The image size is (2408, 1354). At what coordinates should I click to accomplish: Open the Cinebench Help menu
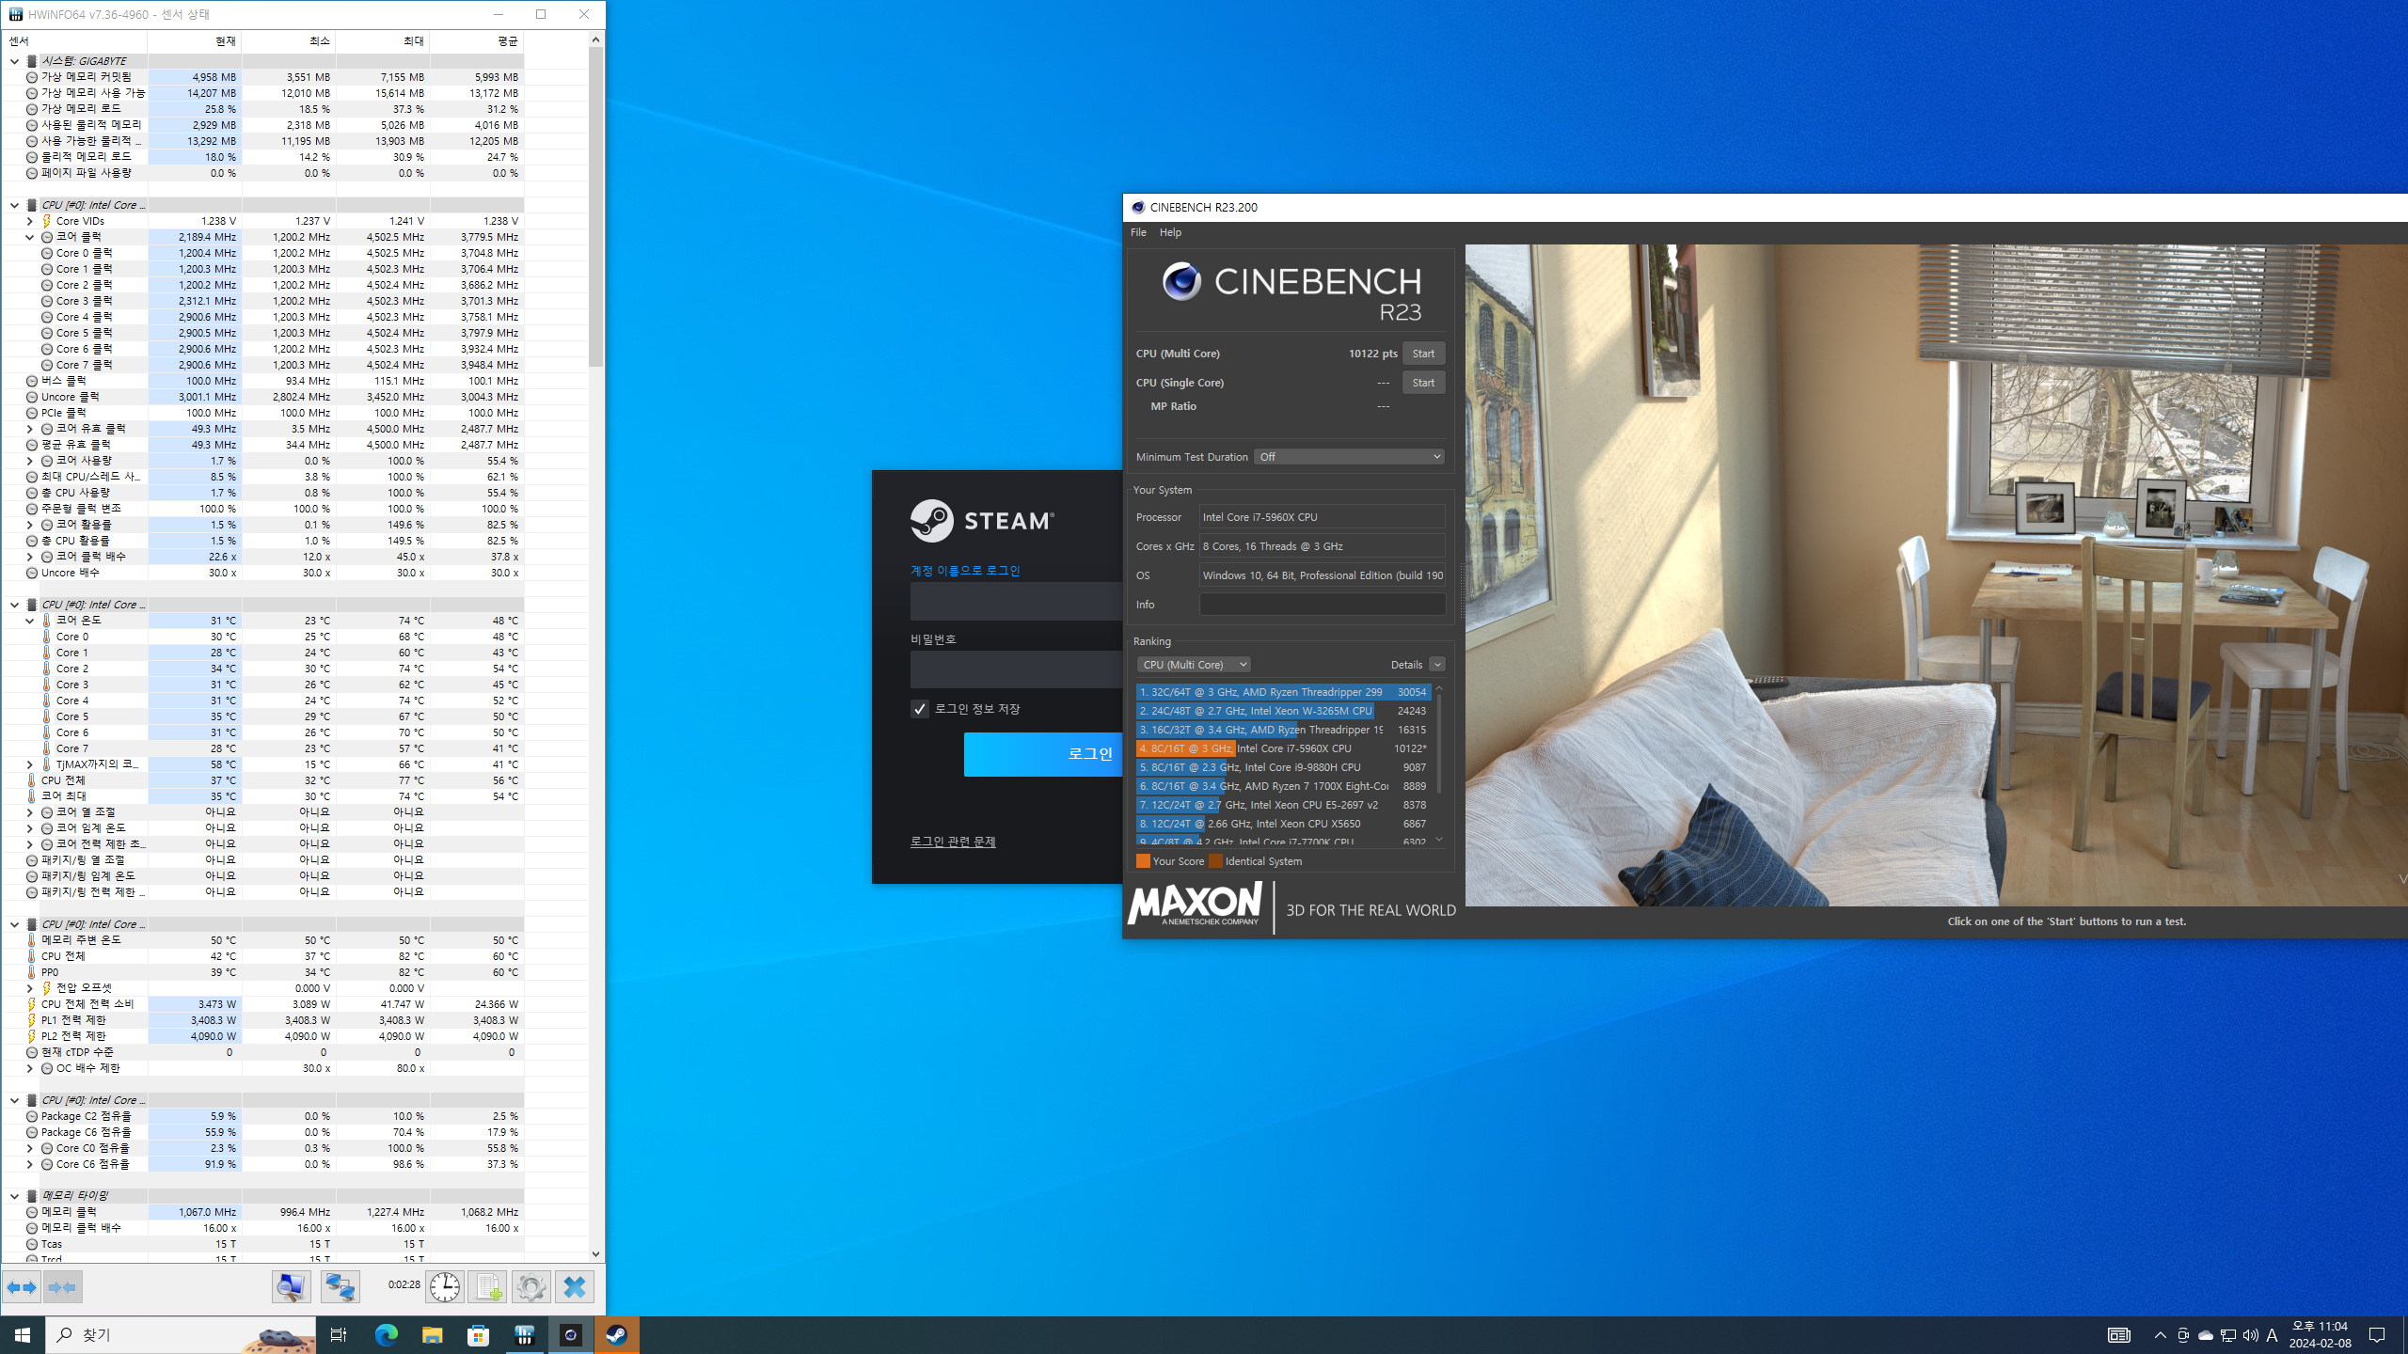(1170, 232)
